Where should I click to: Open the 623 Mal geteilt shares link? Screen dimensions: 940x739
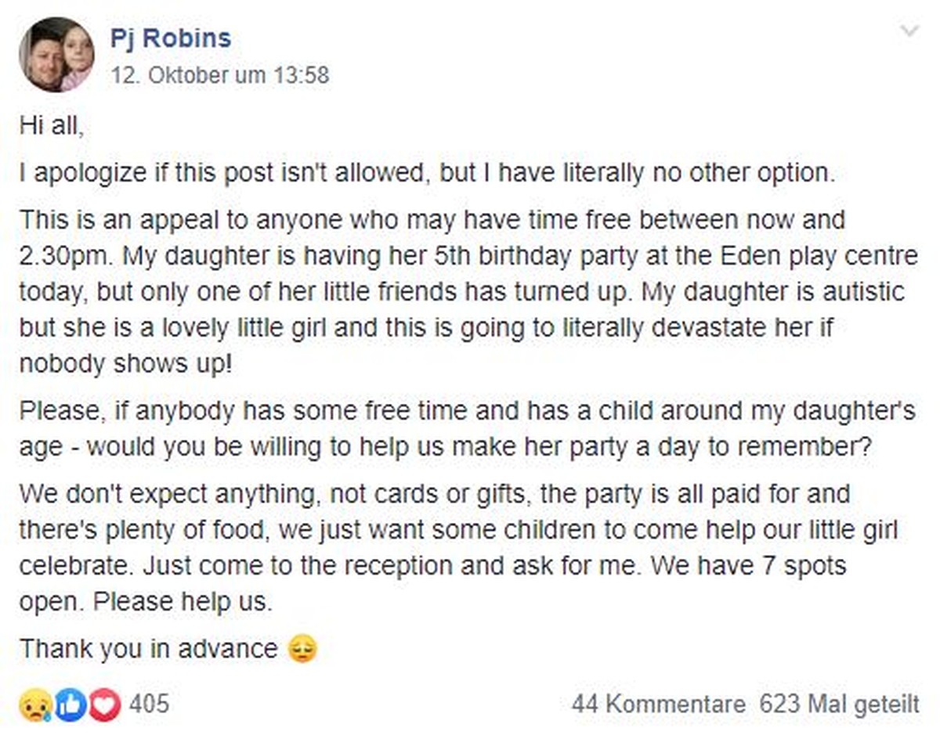[x=839, y=704]
